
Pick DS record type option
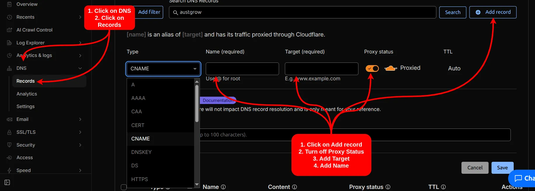pyautogui.click(x=161, y=166)
